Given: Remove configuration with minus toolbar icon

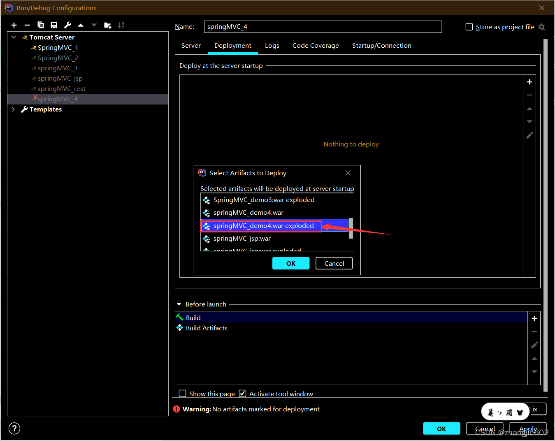Looking at the screenshot, I should pyautogui.click(x=27, y=25).
